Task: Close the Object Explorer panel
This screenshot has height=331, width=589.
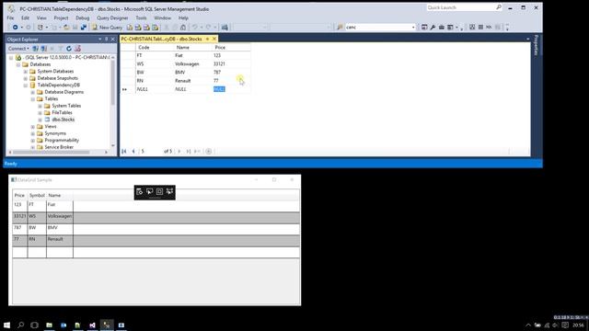Action: pyautogui.click(x=112, y=39)
